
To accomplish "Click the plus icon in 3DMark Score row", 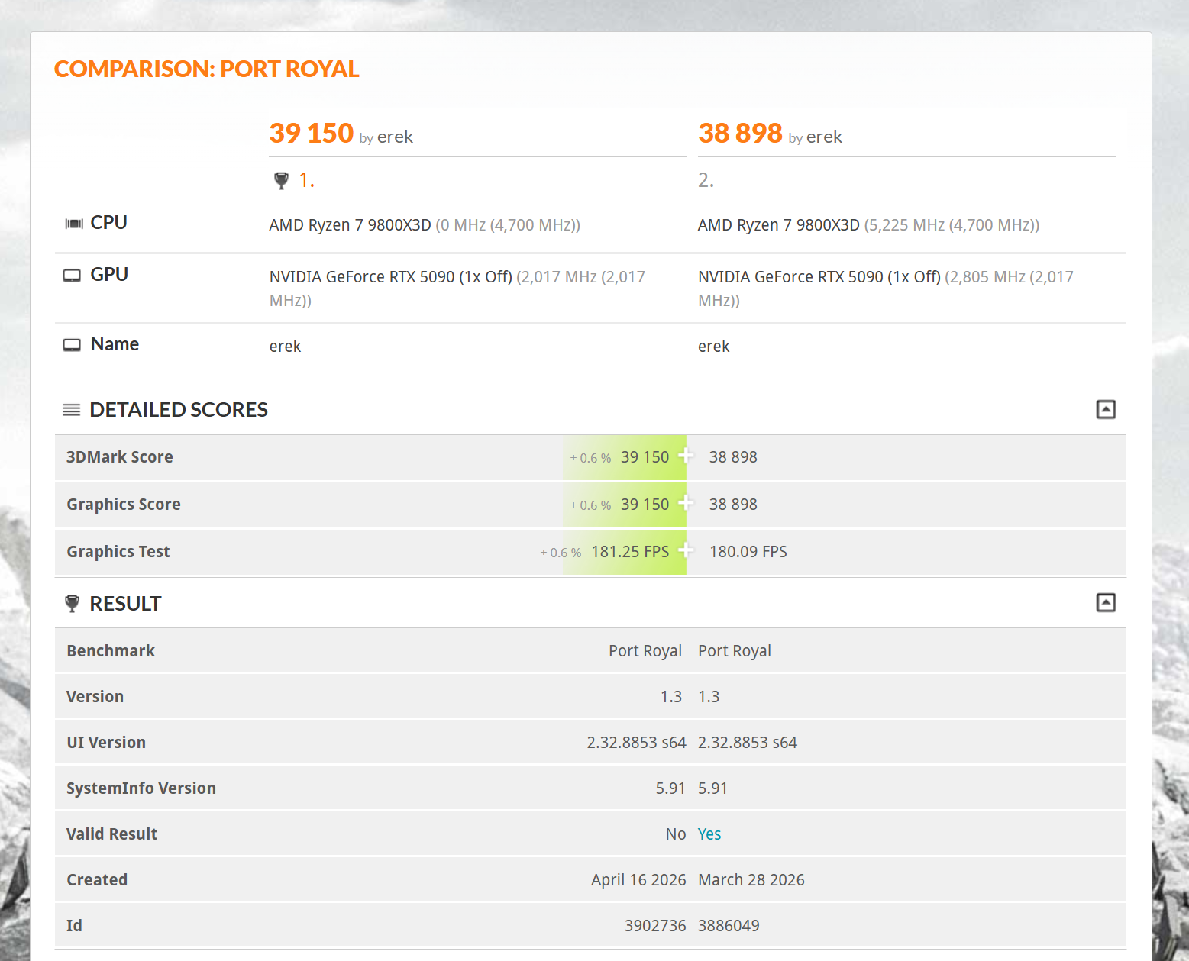I will tap(685, 456).
